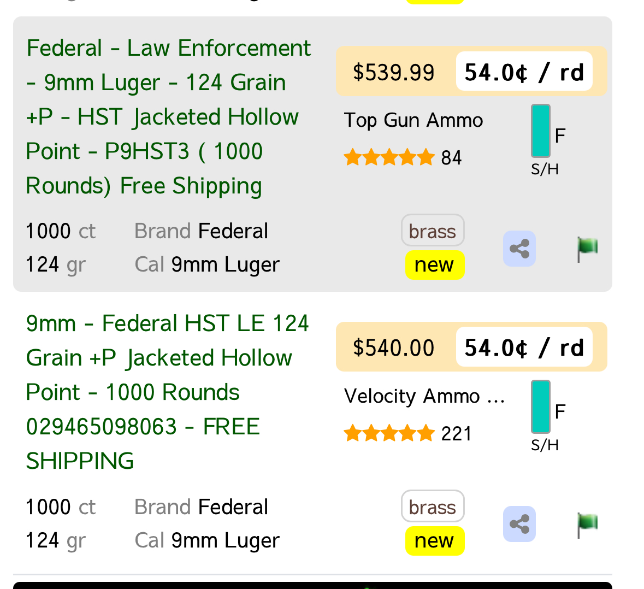Flag the Federal Law Enforcement listing
Viewport: 644px width, 589px height.
click(x=587, y=249)
